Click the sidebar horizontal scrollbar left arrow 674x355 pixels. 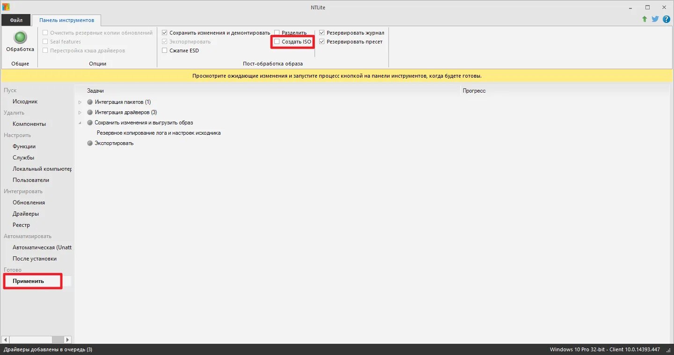click(6, 340)
